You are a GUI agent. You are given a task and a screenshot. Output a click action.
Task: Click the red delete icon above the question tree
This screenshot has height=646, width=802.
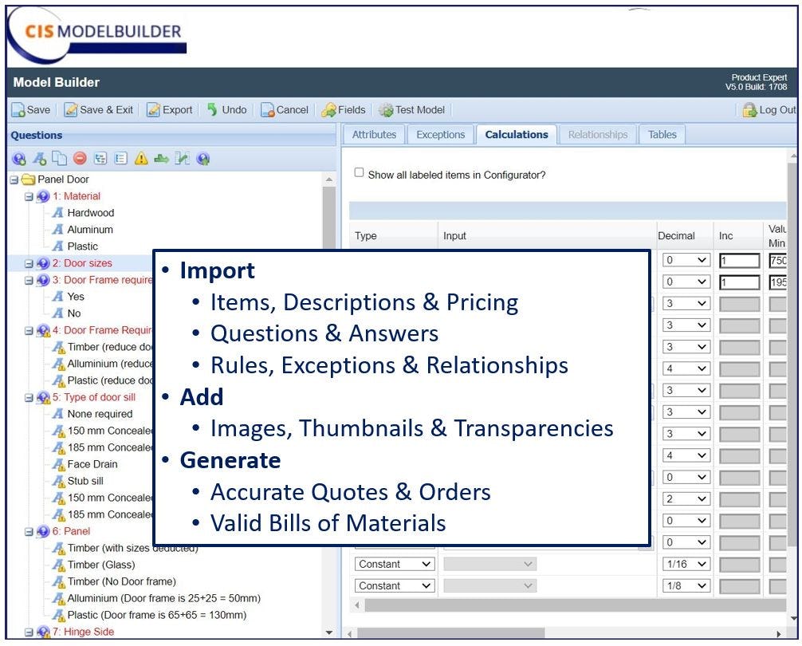[x=79, y=159]
